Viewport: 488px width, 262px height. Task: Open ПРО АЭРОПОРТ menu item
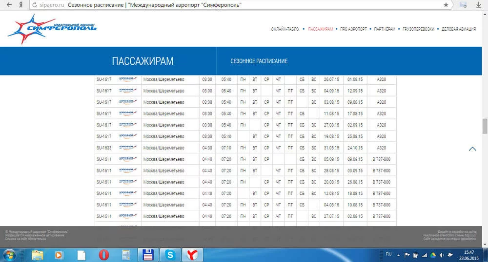353,29
